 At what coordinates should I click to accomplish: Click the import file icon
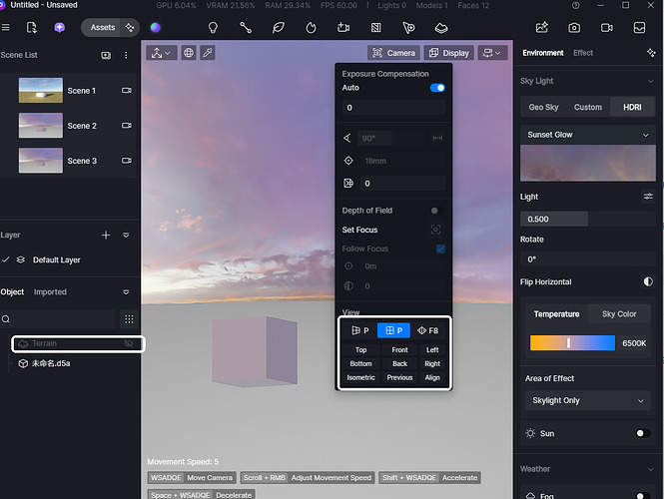click(x=32, y=28)
